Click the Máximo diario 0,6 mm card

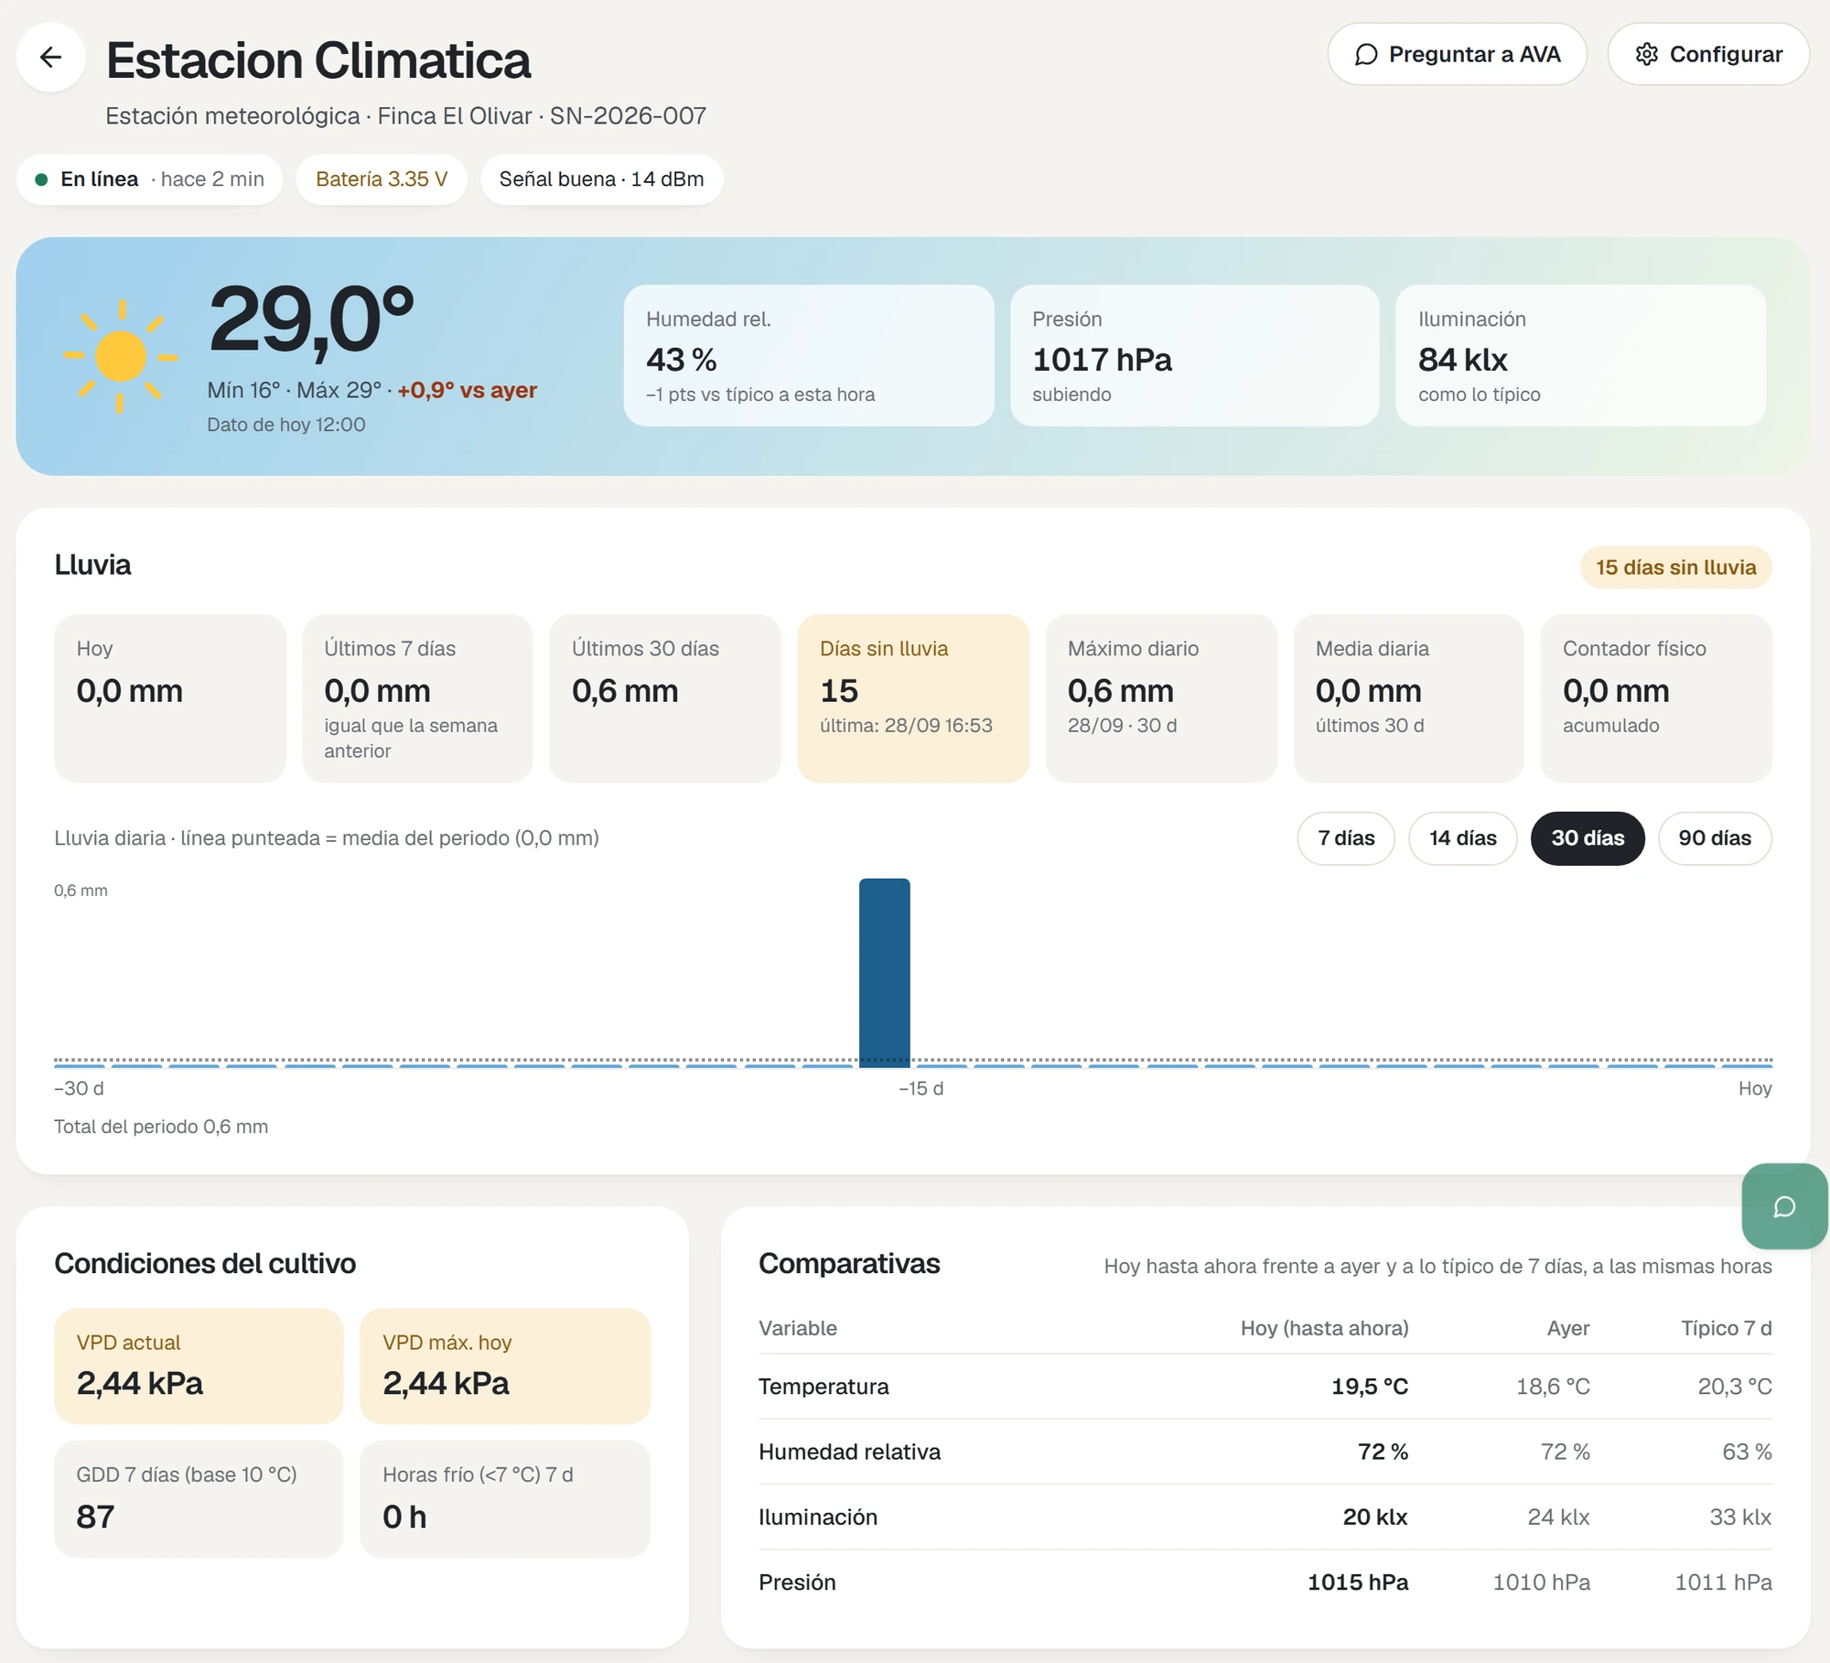(1160, 698)
